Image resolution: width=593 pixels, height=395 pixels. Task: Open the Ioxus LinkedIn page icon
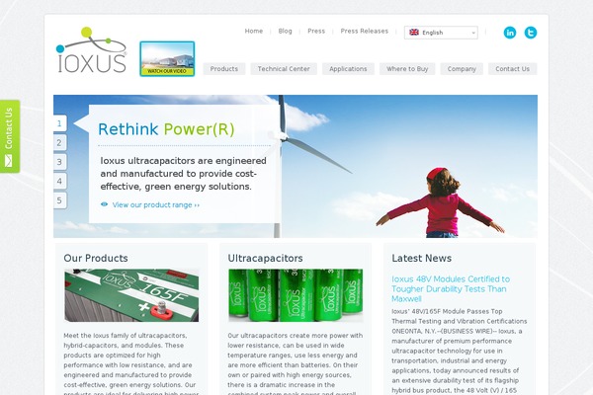[510, 33]
